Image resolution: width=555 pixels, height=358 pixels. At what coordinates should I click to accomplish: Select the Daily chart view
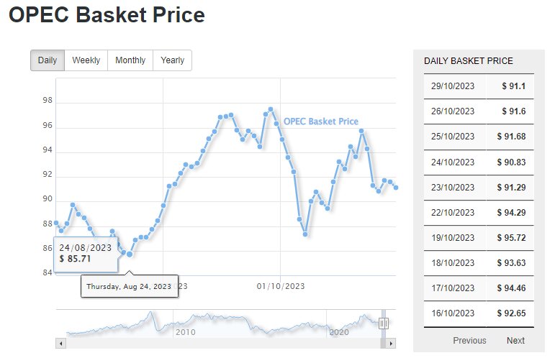[x=48, y=60]
